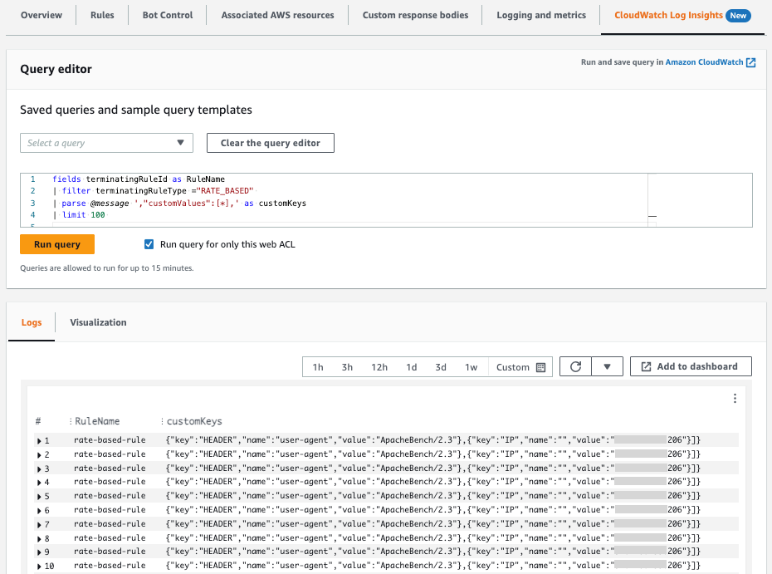Enable Run query for only this web ACL
Image resolution: width=772 pixels, height=574 pixels.
coord(149,244)
